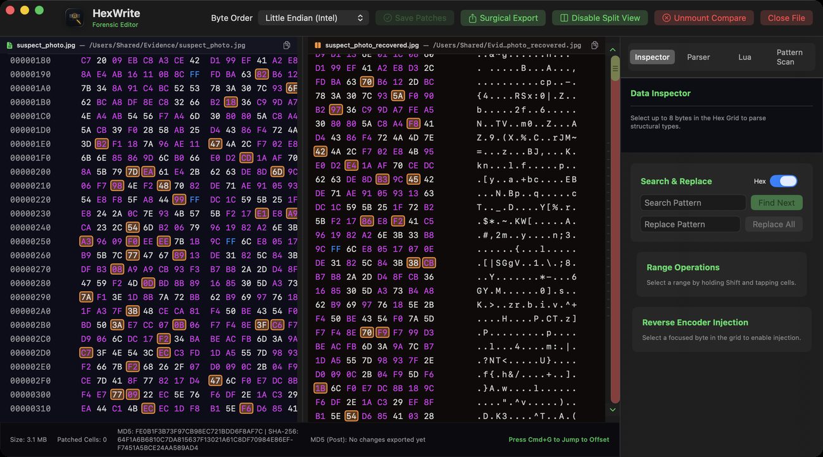Click ASCII text '.[|SGgV..1.\.;8.' in compare pane
823x457 pixels.
527,263
